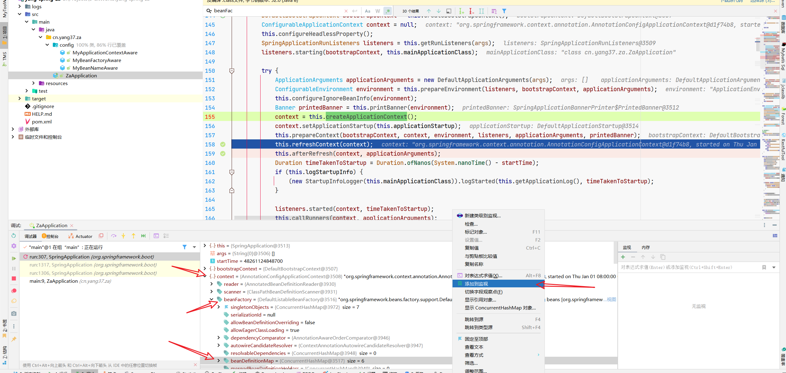Viewport: 786px width, 373px height.
Task: Toggle multiline search mode icon
Action: (494, 11)
